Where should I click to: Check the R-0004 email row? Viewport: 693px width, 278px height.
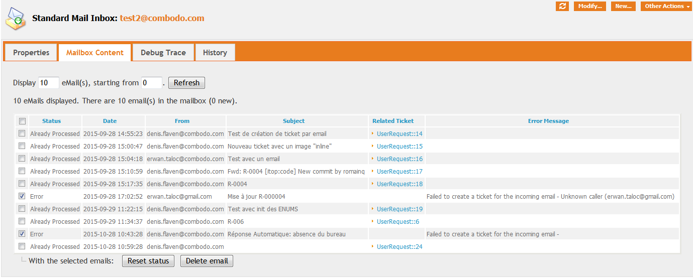pos(22,184)
